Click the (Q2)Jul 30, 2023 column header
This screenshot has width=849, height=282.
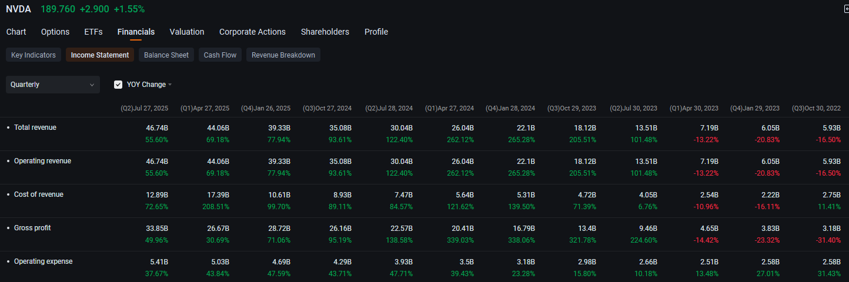tap(633, 109)
